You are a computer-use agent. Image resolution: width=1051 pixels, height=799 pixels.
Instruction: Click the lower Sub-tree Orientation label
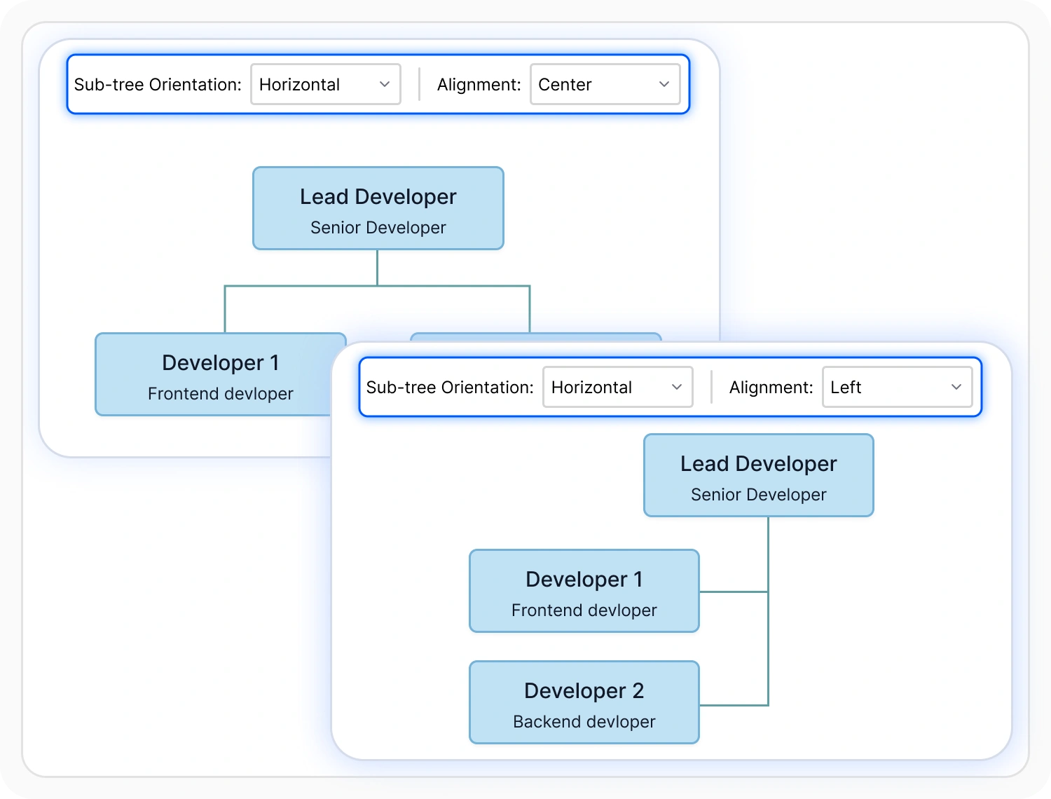point(450,388)
